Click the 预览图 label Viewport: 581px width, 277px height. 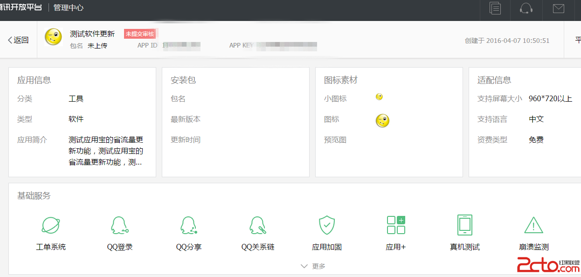[335, 140]
